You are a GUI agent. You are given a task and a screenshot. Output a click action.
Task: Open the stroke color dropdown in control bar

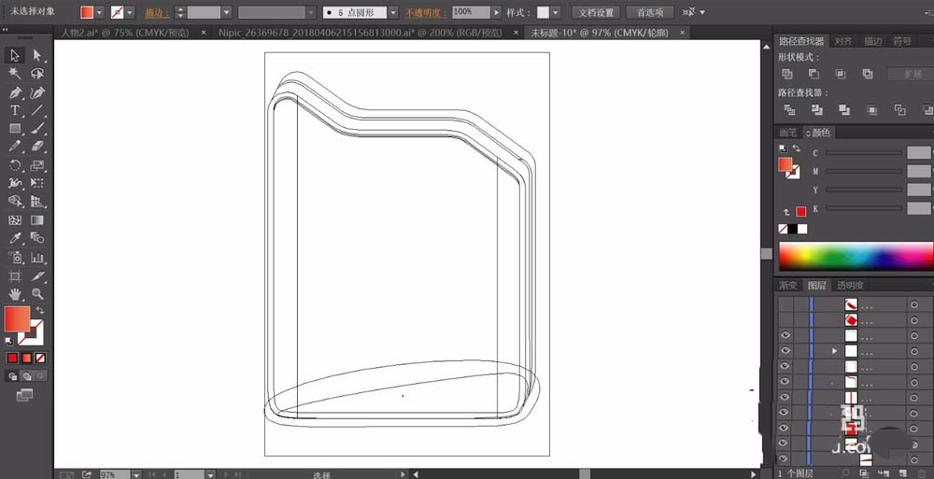[130, 12]
